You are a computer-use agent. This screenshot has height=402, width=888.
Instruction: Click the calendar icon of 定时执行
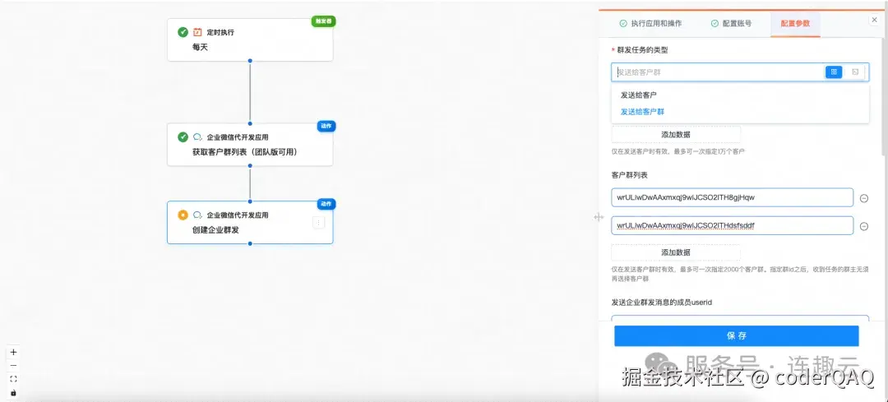[197, 32]
